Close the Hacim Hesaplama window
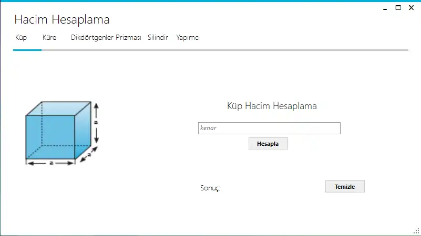The width and height of the screenshot is (421, 236). (x=411, y=8)
